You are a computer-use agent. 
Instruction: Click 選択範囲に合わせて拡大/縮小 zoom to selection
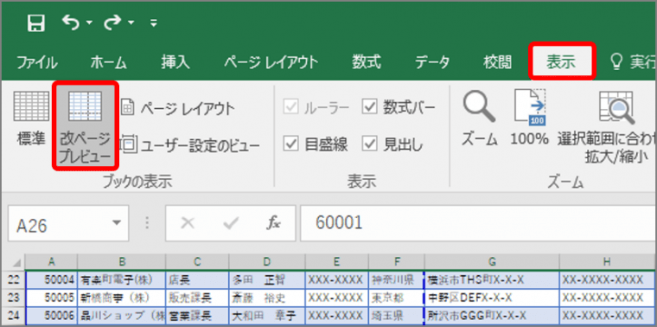[x=608, y=128]
